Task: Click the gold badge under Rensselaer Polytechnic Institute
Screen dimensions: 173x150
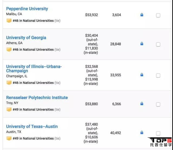Action: pos(9,110)
